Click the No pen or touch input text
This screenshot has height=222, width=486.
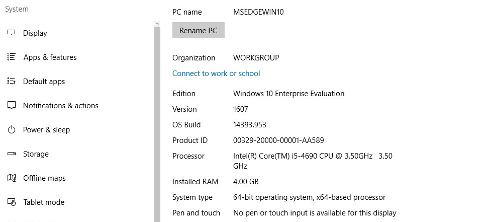coord(315,213)
